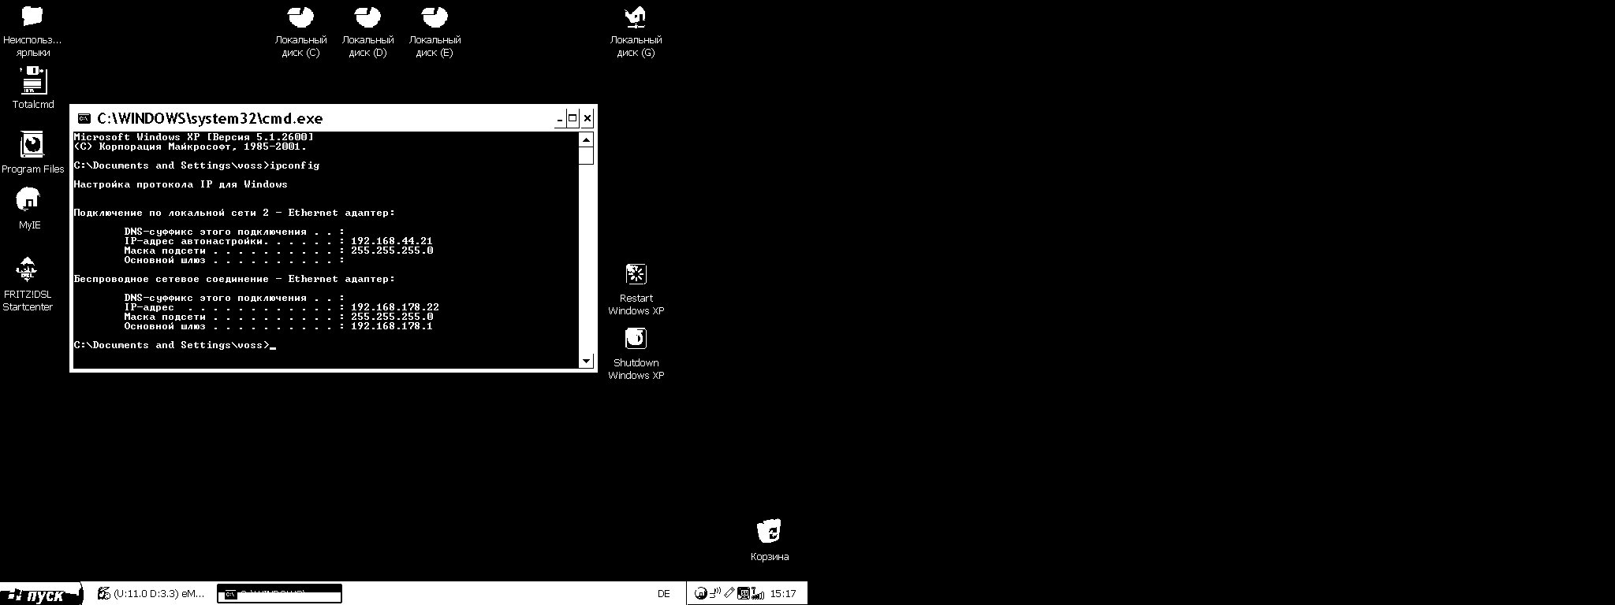This screenshot has width=1615, height=605.
Task: Click the Restart Windows XP shortcut
Action: (636, 275)
